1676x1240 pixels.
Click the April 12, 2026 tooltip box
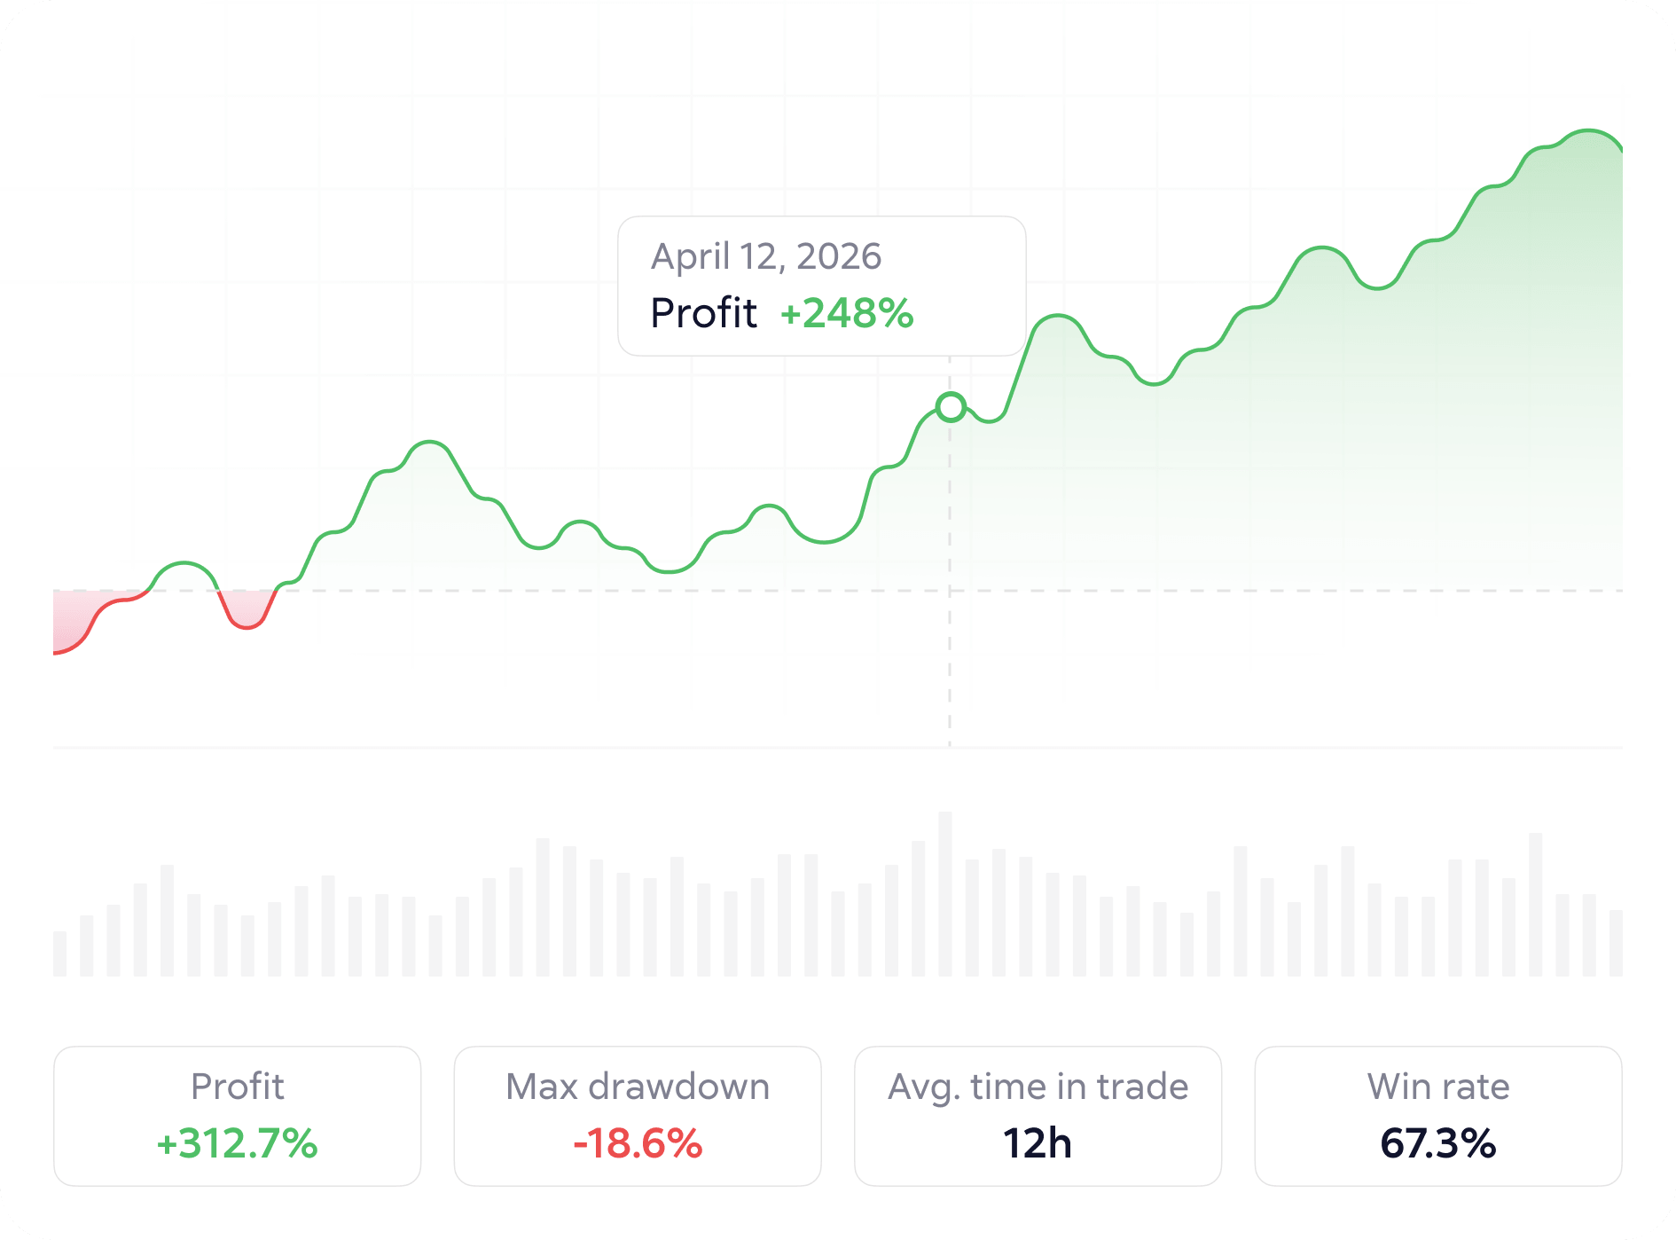(x=822, y=286)
